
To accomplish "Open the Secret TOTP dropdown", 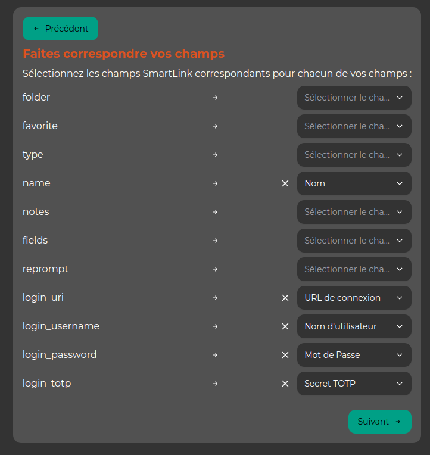I will (x=354, y=384).
